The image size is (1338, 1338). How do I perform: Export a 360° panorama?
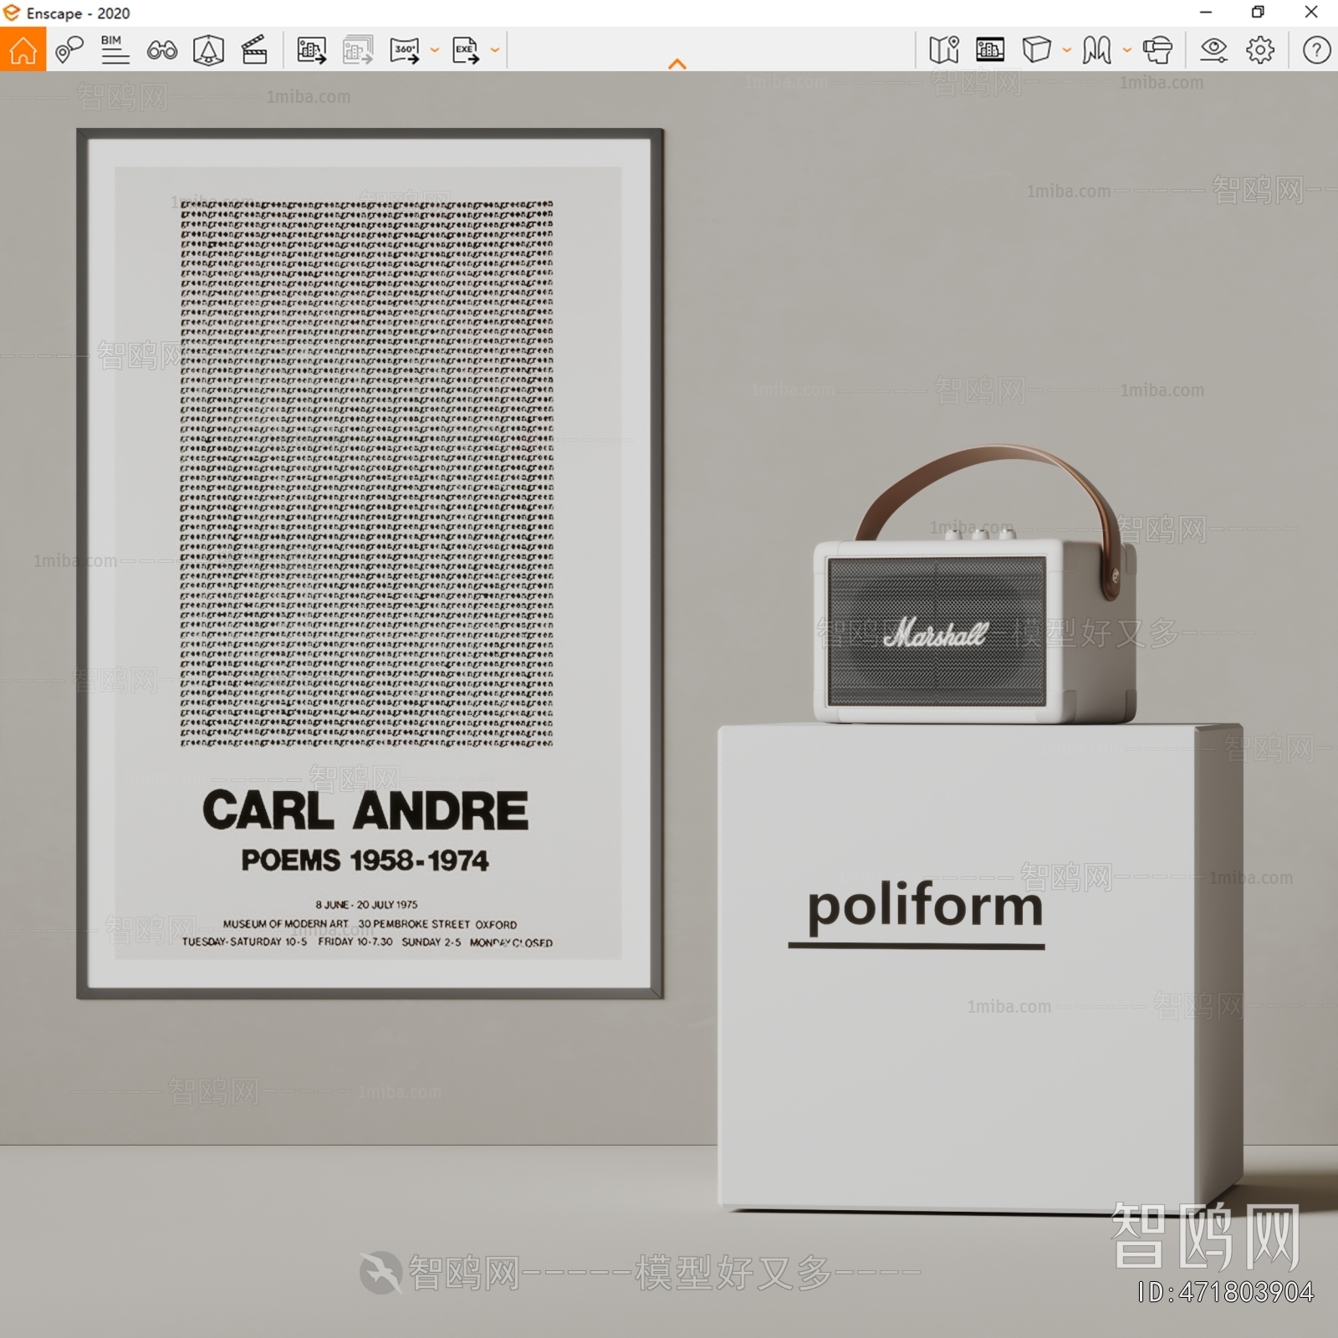[x=405, y=50]
